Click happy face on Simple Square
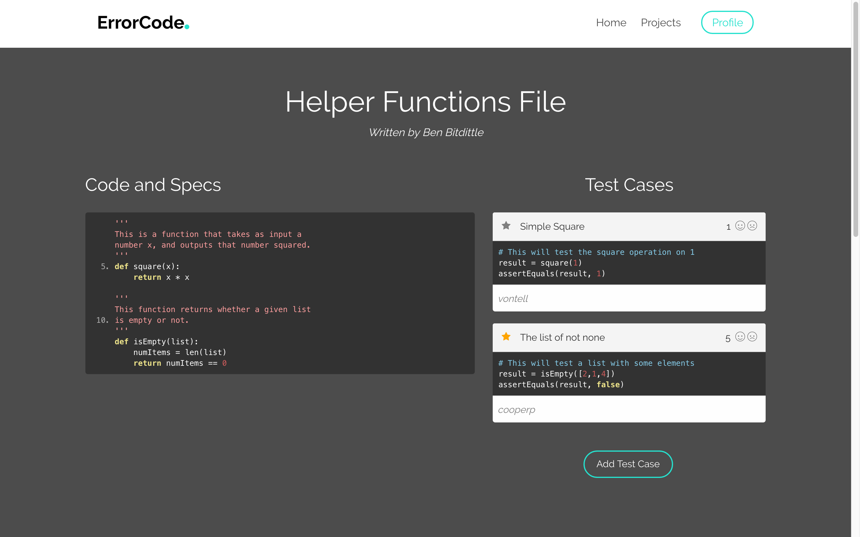Viewport: 860px width, 537px height. (x=740, y=226)
